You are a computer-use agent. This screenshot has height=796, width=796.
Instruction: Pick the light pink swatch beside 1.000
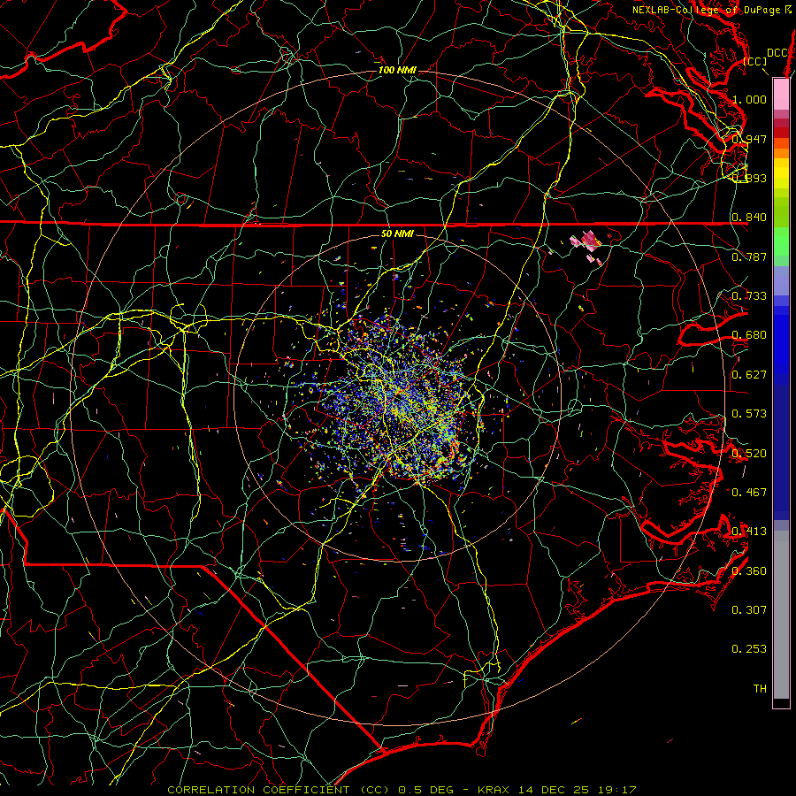[x=781, y=95]
